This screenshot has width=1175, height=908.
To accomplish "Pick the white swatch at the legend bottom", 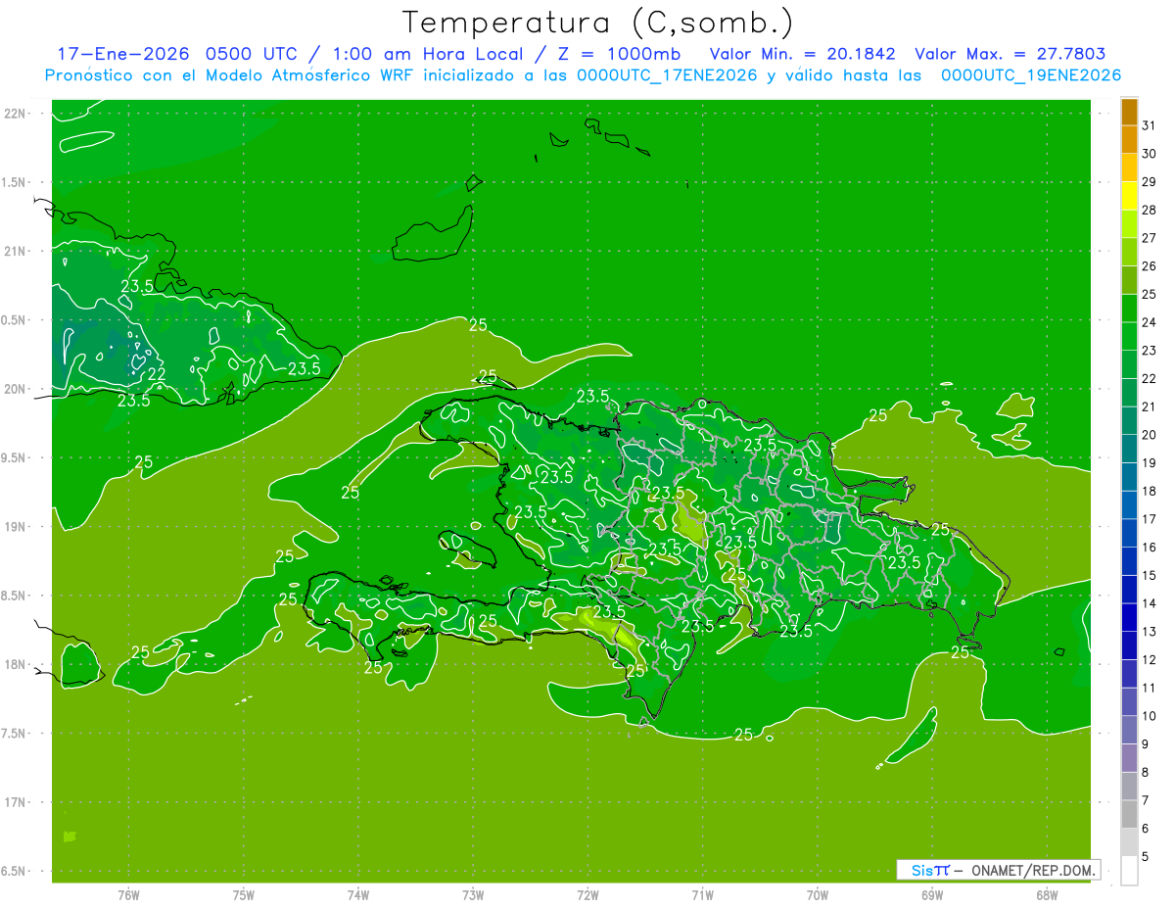I will coord(1129,870).
